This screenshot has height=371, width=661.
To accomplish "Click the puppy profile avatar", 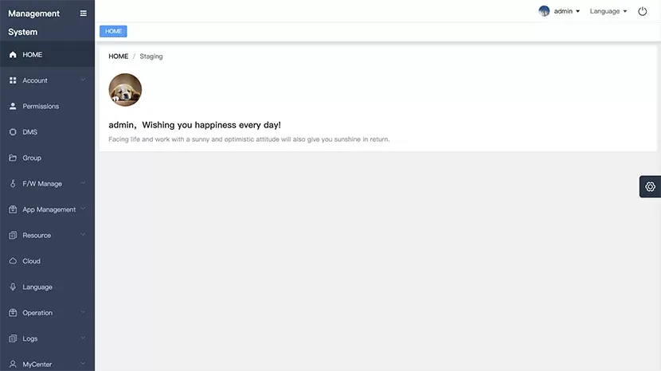I will pos(125,90).
